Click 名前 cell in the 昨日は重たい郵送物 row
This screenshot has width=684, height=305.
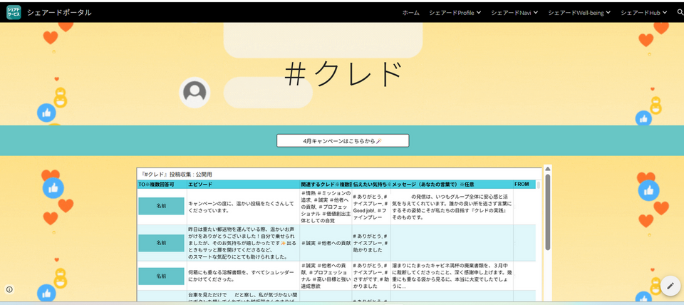(x=162, y=243)
